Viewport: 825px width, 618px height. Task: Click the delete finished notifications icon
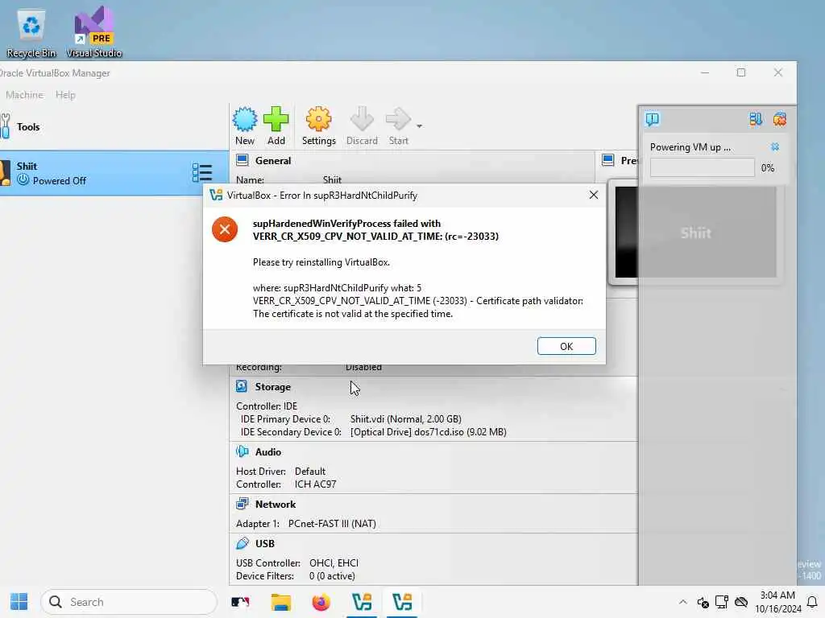tap(779, 119)
